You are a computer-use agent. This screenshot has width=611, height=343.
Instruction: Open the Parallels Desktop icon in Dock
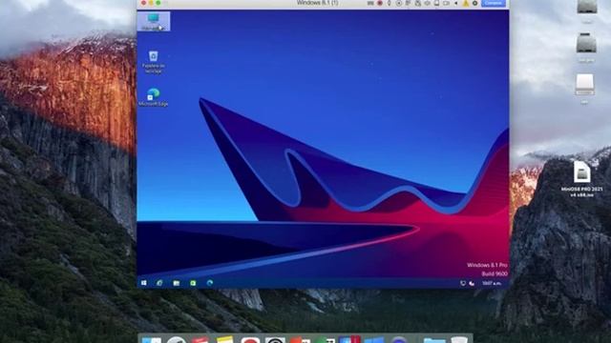tap(348, 339)
